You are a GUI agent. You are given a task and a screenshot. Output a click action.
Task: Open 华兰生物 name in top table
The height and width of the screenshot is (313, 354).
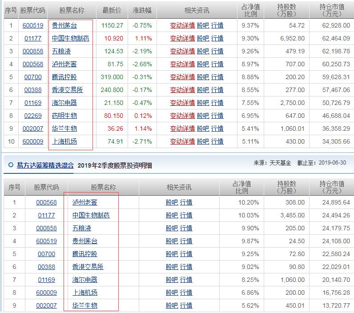pos(64,128)
